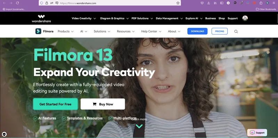Open the AI Features link
The width and height of the screenshot is (278, 138).
[x=47, y=118]
